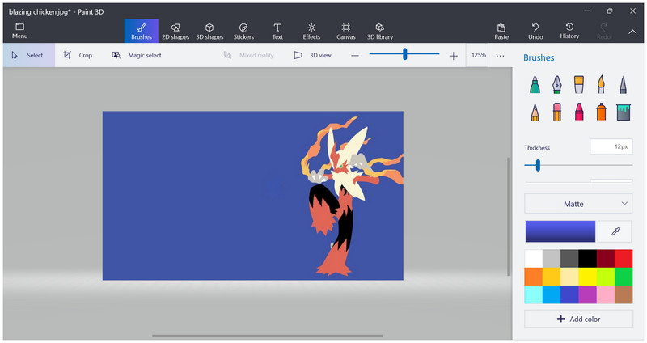
Task: Select the Spray can brush
Action: (x=601, y=112)
